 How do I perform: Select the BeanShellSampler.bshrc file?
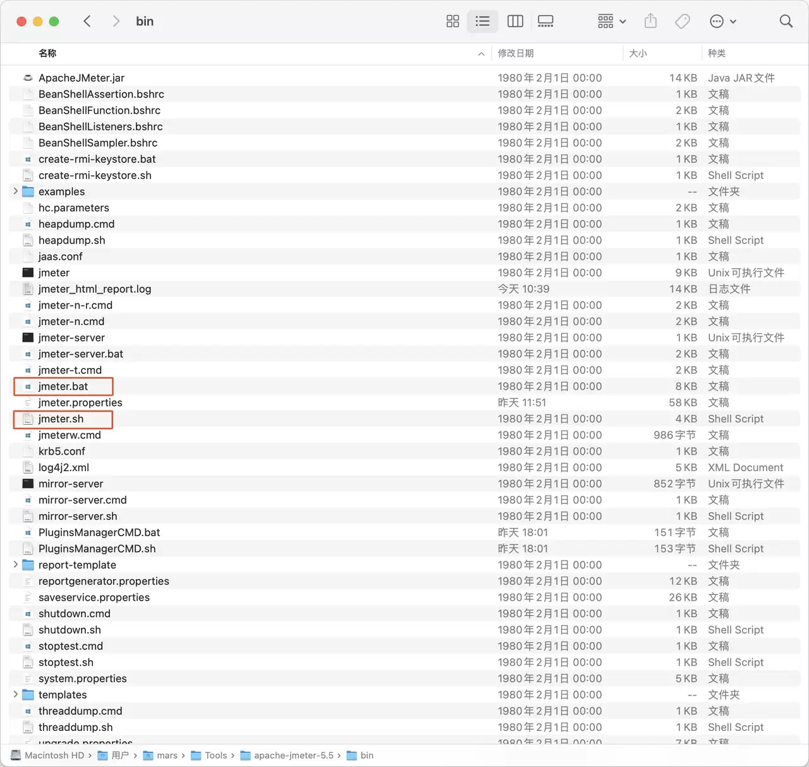(x=98, y=143)
